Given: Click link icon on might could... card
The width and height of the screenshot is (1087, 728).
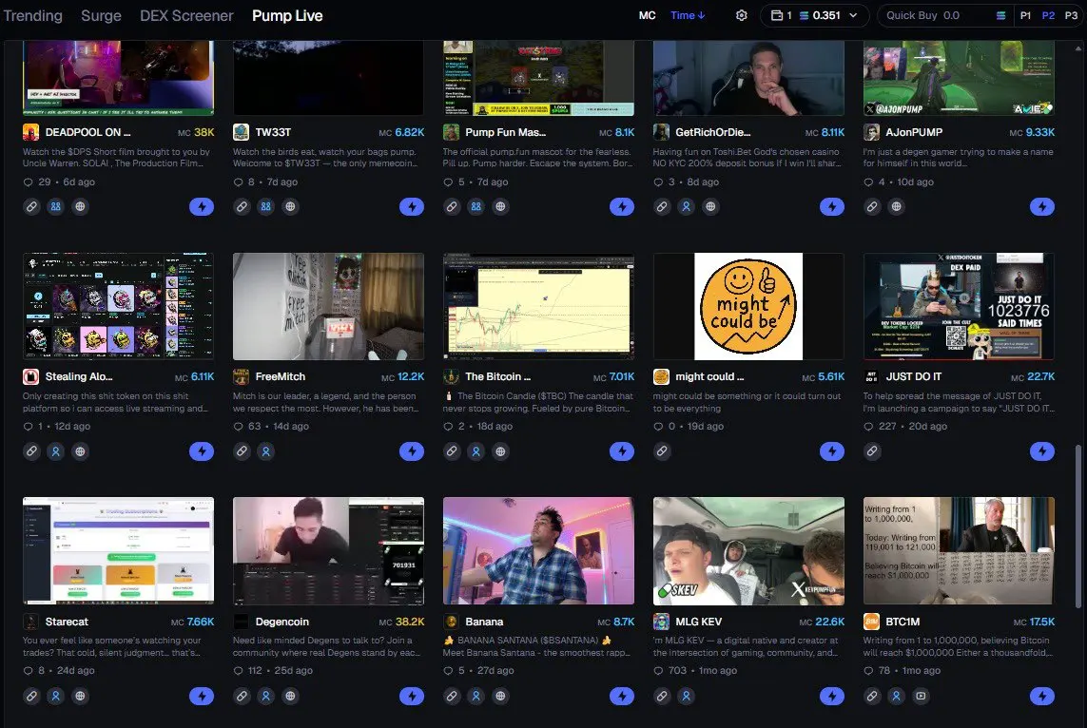Looking at the screenshot, I should [662, 451].
